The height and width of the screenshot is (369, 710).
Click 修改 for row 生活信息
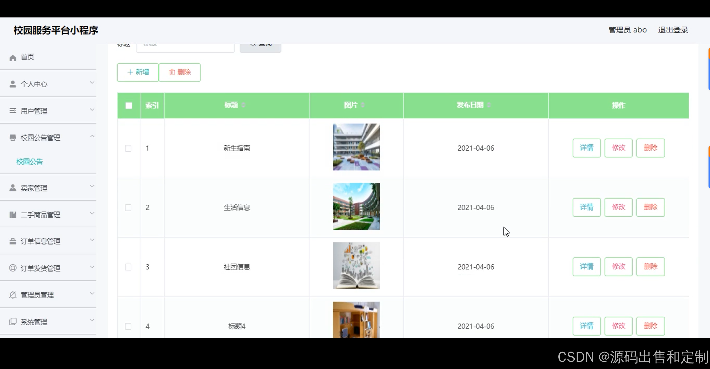coord(618,207)
